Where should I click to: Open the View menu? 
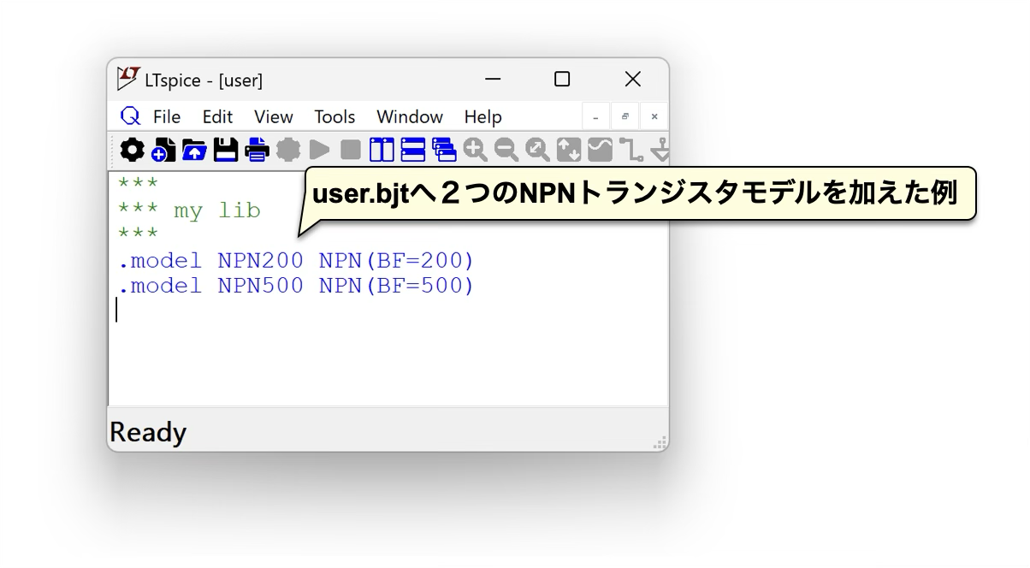click(274, 116)
